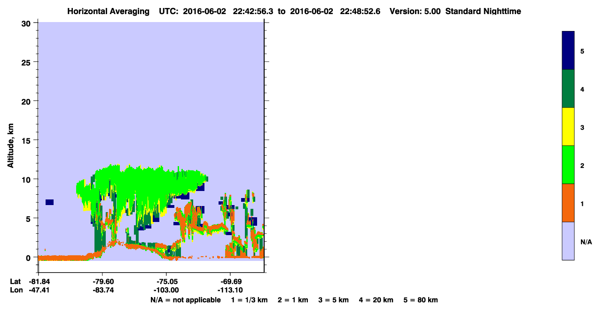Click legend text '3 = 5 km'
Screen dimensions: 611x313
tap(334, 300)
